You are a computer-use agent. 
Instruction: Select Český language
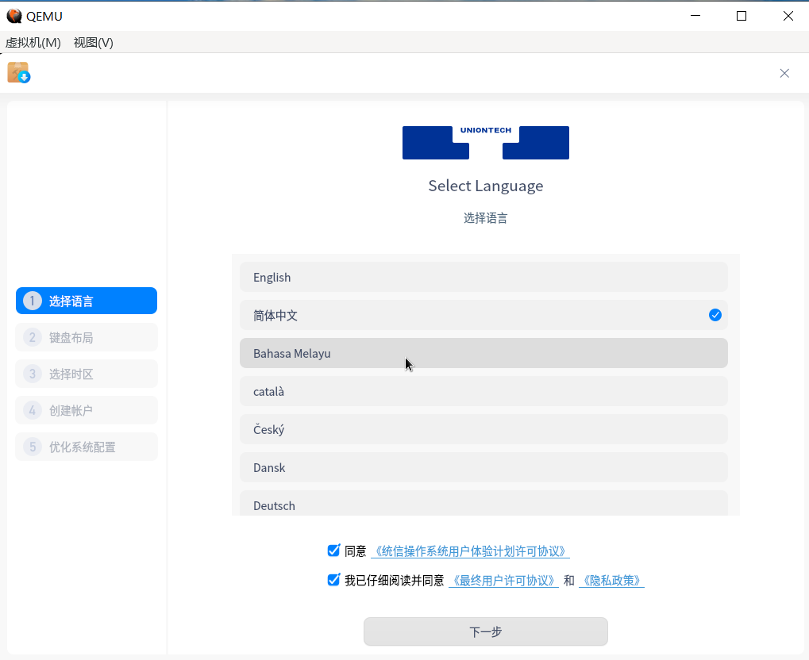click(x=483, y=429)
